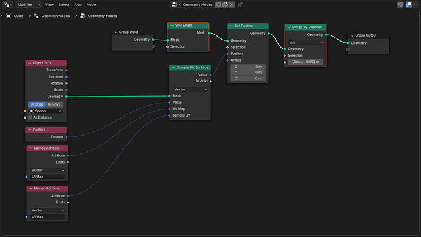The width and height of the screenshot is (421, 237).
Task: Select Relative transform space button
Action: [54, 104]
